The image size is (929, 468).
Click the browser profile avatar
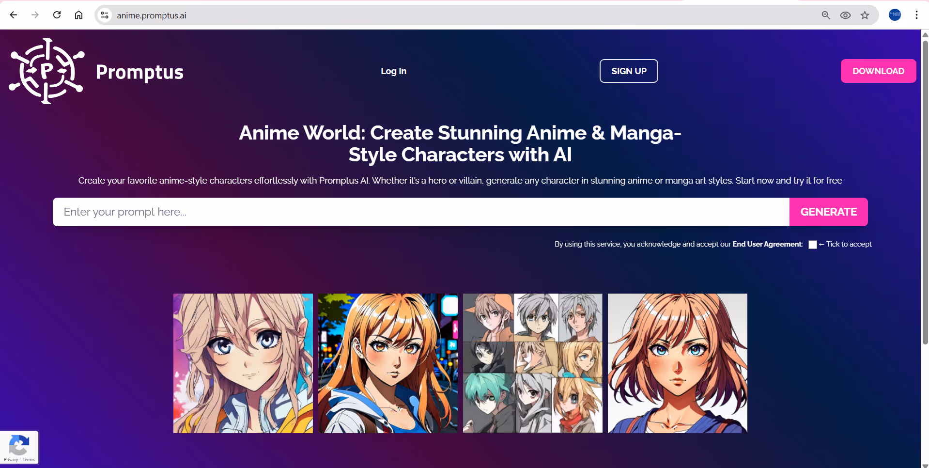point(895,15)
